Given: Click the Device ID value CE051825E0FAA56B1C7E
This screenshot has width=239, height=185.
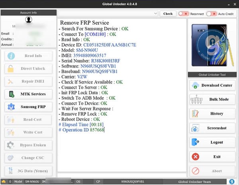Looking at the screenshot, I should [x=110, y=45].
